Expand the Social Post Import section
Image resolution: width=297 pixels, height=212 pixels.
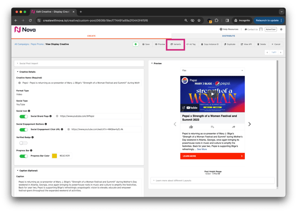click(28, 64)
